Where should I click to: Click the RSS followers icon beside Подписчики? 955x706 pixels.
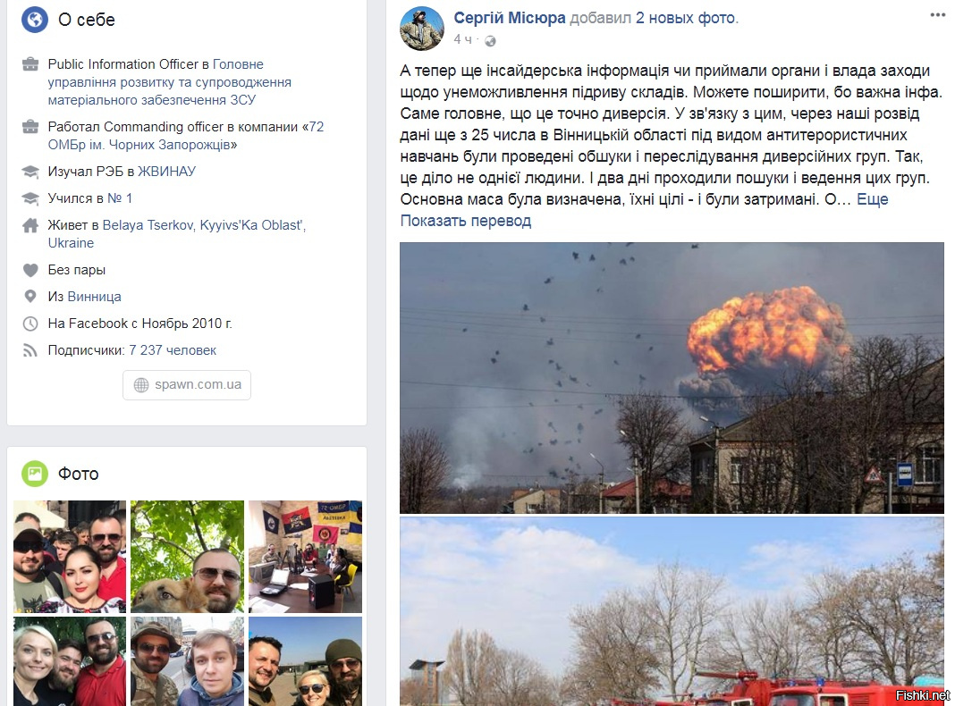coord(30,350)
